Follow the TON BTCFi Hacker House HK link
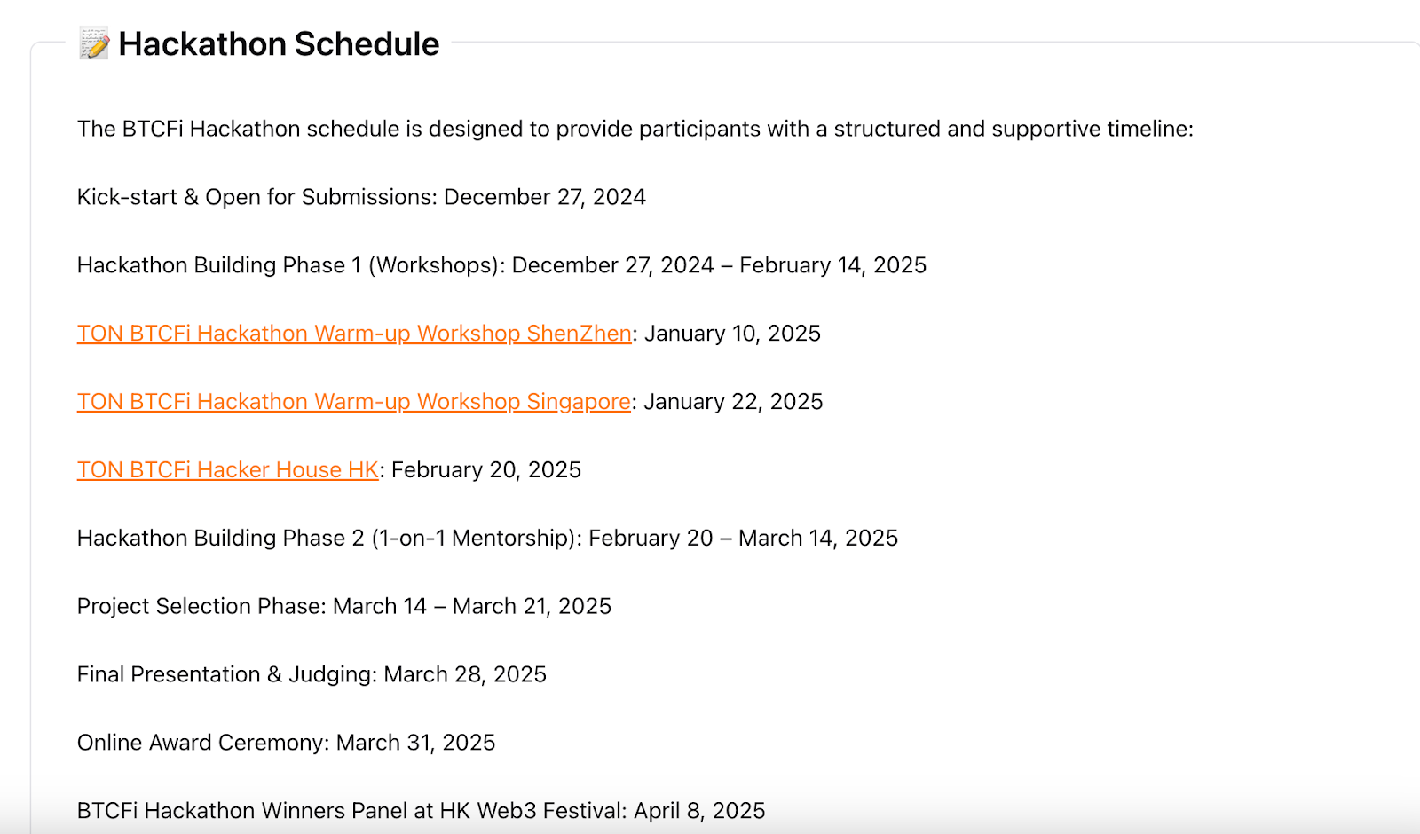 click(x=228, y=470)
